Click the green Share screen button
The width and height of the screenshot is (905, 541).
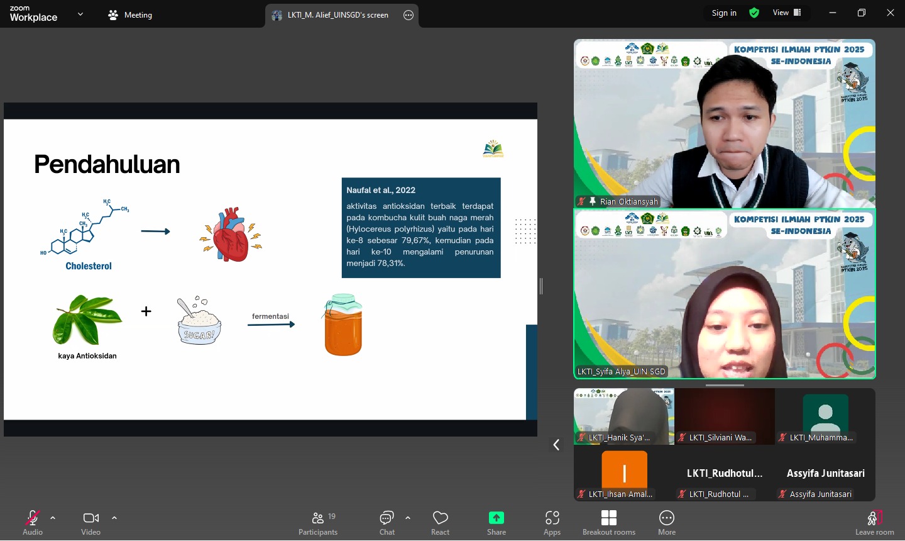(x=496, y=522)
